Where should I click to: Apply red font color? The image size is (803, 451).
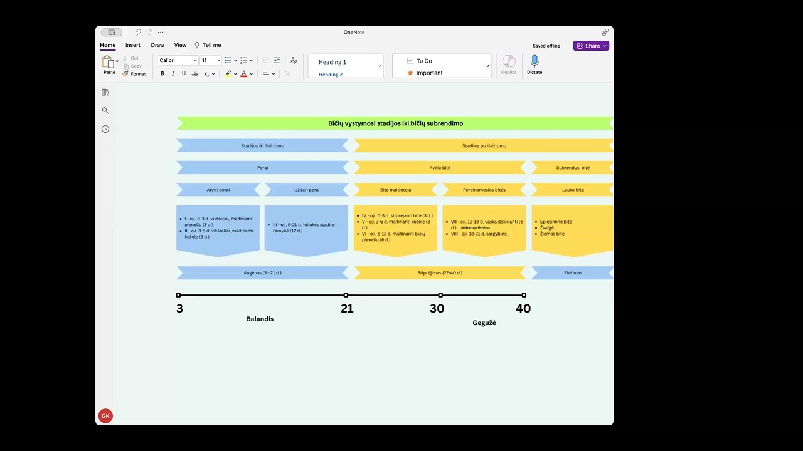tap(244, 74)
